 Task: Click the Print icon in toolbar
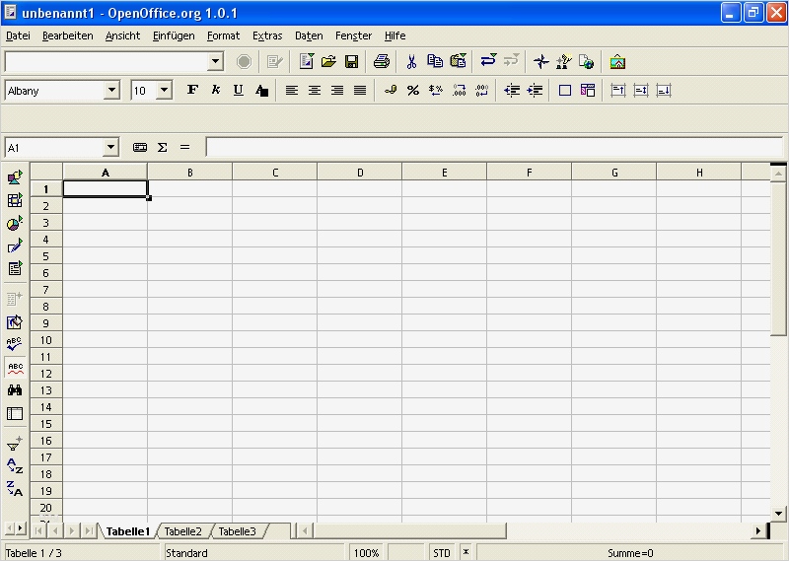pyautogui.click(x=382, y=62)
